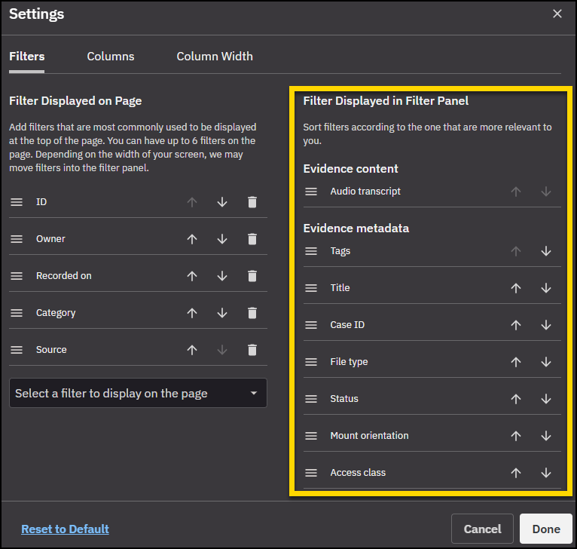The width and height of the screenshot is (577, 549).
Task: Move the Mount orientation filter up
Action: click(516, 436)
